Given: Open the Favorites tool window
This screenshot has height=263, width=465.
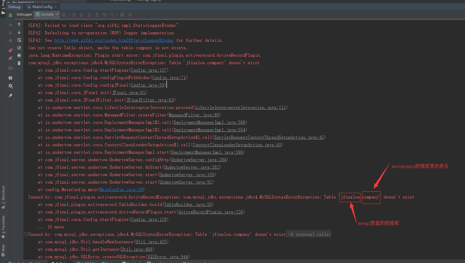Looking at the screenshot, I should click(x=3, y=227).
